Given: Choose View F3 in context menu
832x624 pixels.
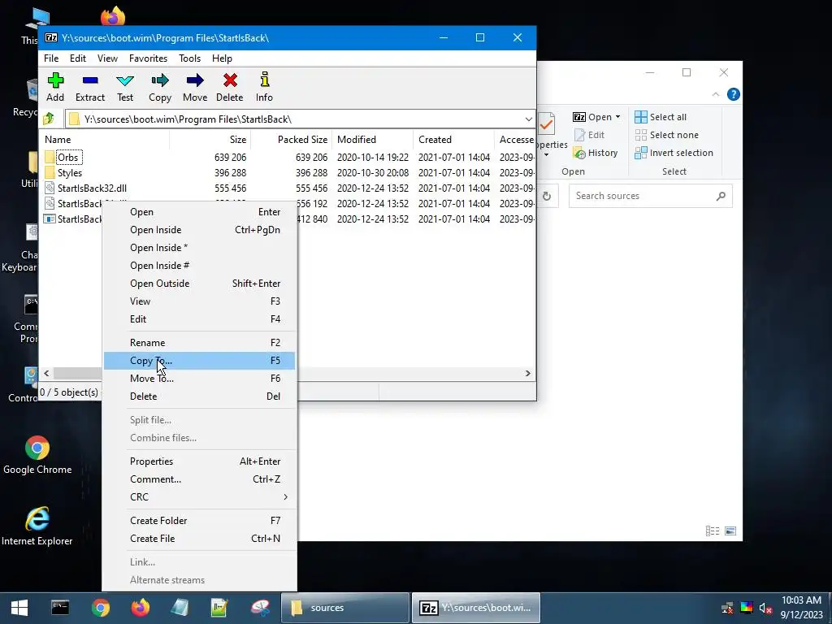Looking at the screenshot, I should [x=200, y=301].
